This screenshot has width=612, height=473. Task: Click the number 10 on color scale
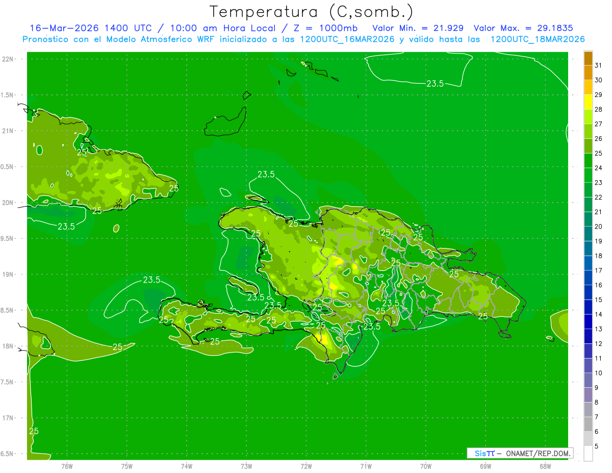tap(598, 373)
